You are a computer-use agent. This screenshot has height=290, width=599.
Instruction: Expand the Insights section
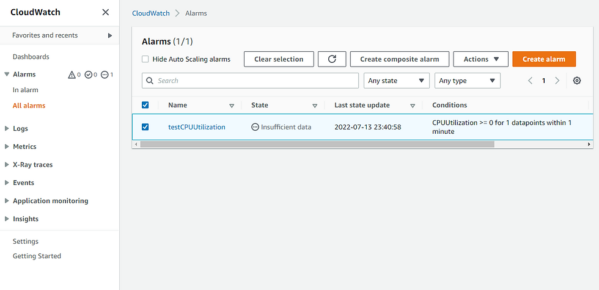click(7, 219)
